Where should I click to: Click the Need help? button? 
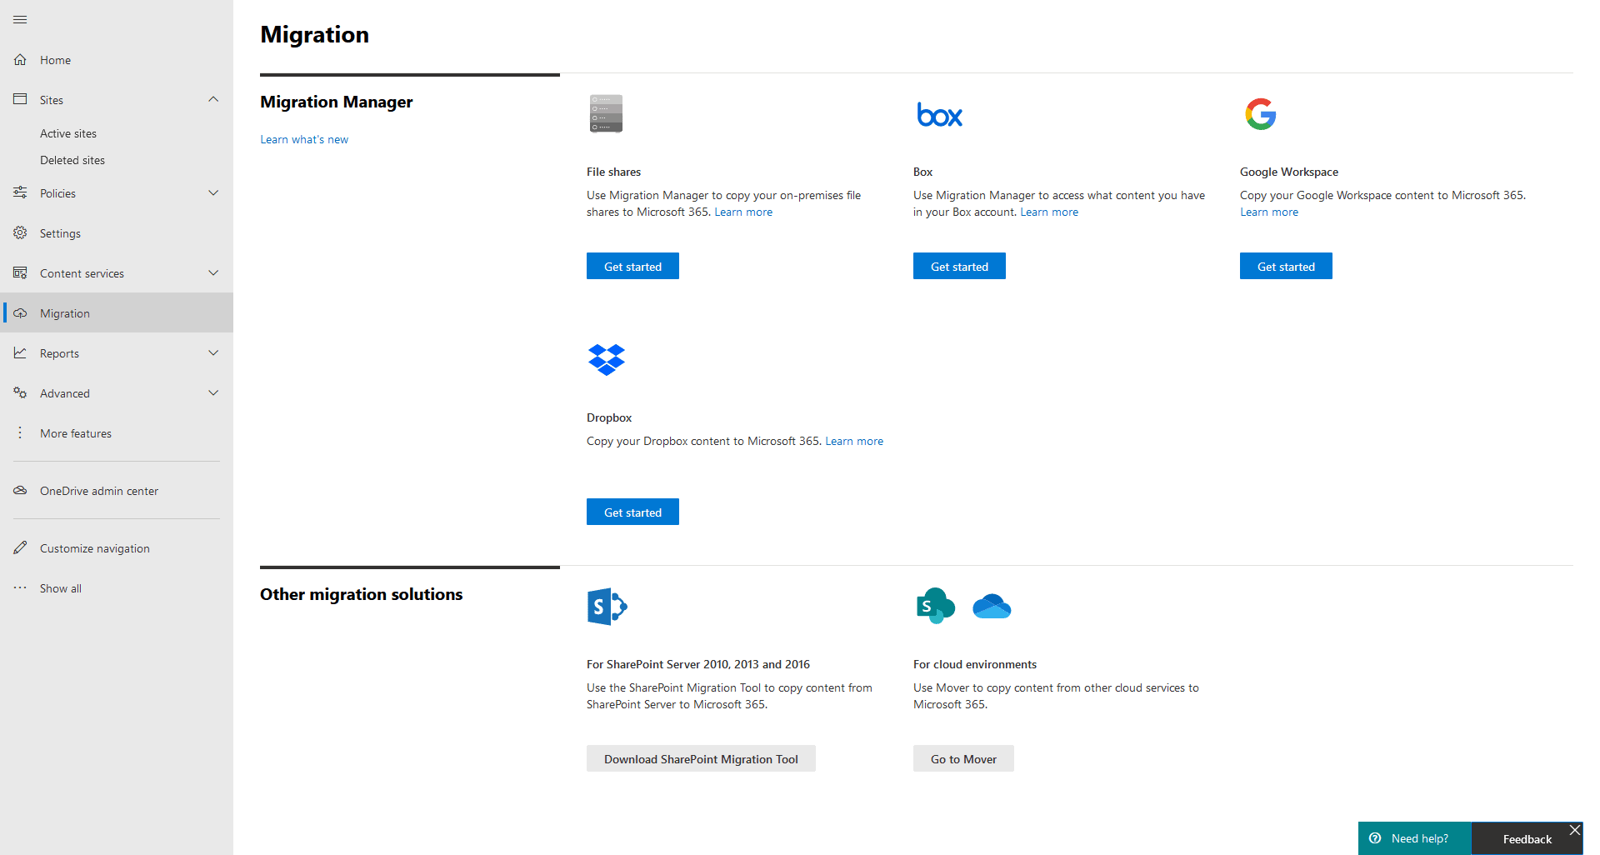click(x=1414, y=838)
